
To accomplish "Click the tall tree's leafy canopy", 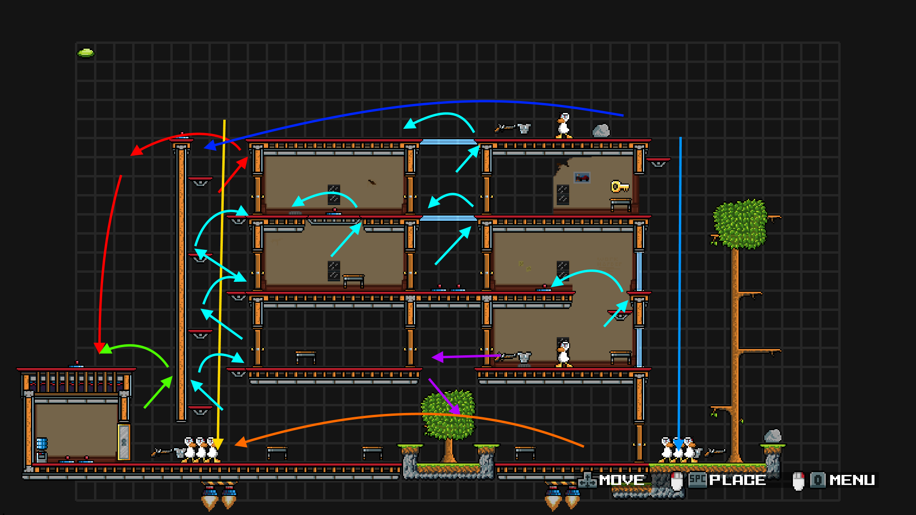I will [739, 224].
